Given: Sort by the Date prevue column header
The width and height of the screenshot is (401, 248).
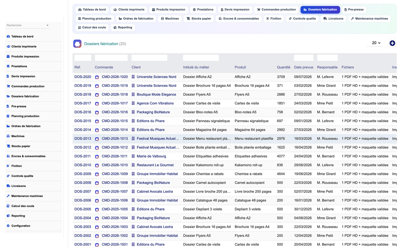Looking at the screenshot, I should click(303, 67).
